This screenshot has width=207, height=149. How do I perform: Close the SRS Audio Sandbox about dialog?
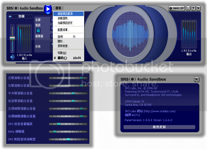(197, 79)
